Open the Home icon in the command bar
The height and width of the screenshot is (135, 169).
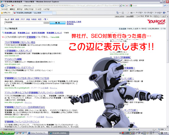[x=118, y=12]
